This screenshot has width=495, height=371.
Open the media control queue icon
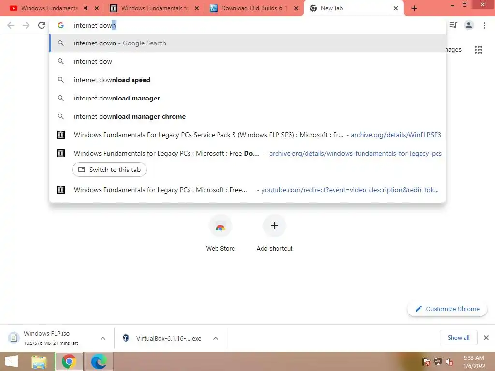[453, 25]
